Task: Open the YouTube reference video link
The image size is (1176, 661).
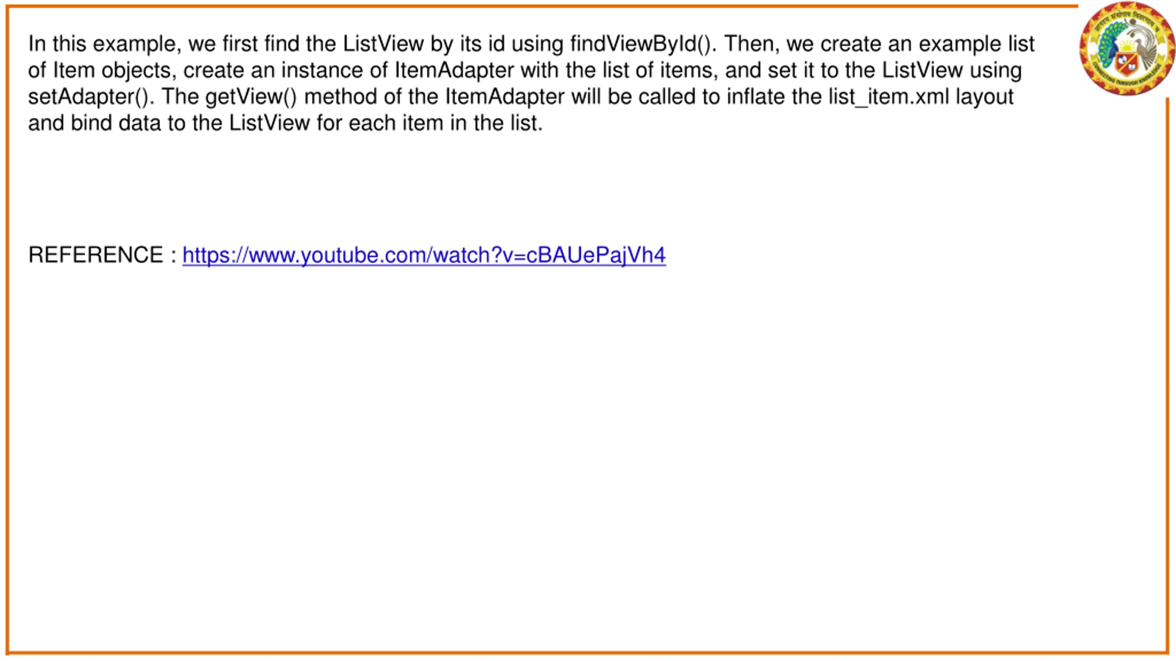Action: [424, 255]
